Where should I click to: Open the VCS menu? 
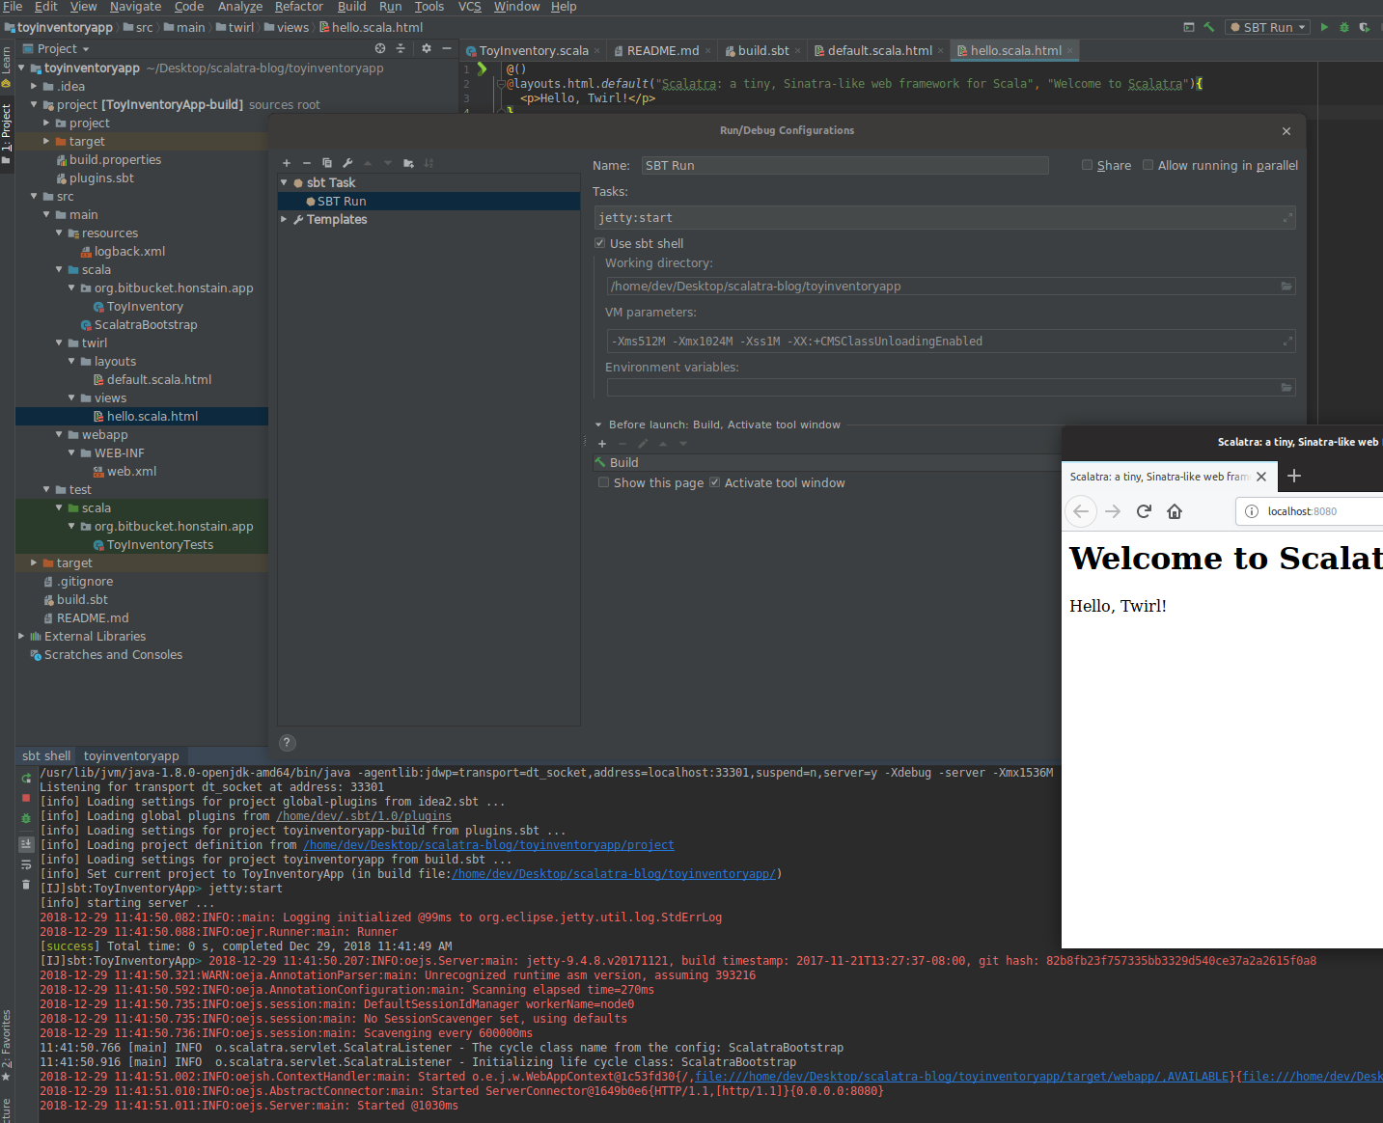click(469, 7)
